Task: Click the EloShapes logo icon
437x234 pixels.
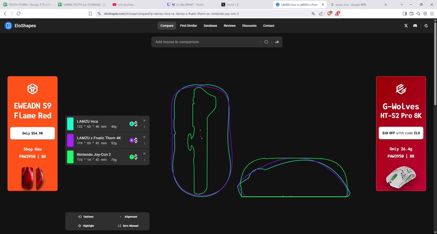Action: [8, 26]
